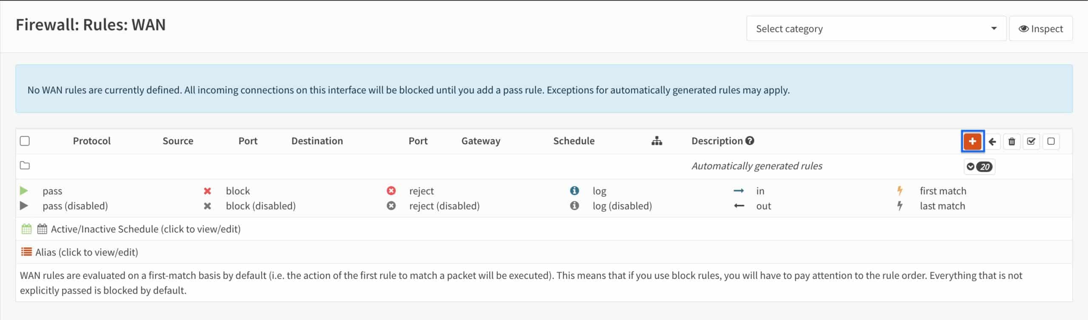1088x320 pixels.
Task: Click the Inspect button
Action: pyautogui.click(x=1040, y=28)
